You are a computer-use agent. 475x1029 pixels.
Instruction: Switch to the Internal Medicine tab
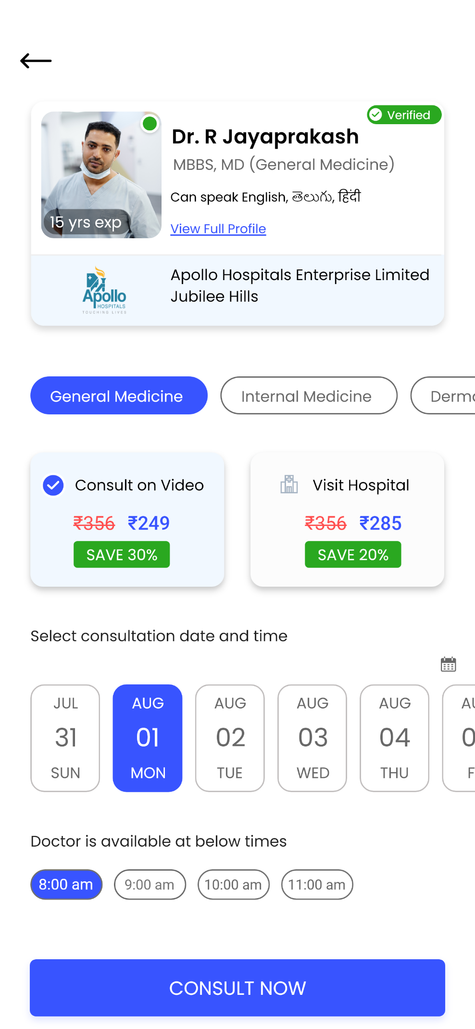(309, 396)
